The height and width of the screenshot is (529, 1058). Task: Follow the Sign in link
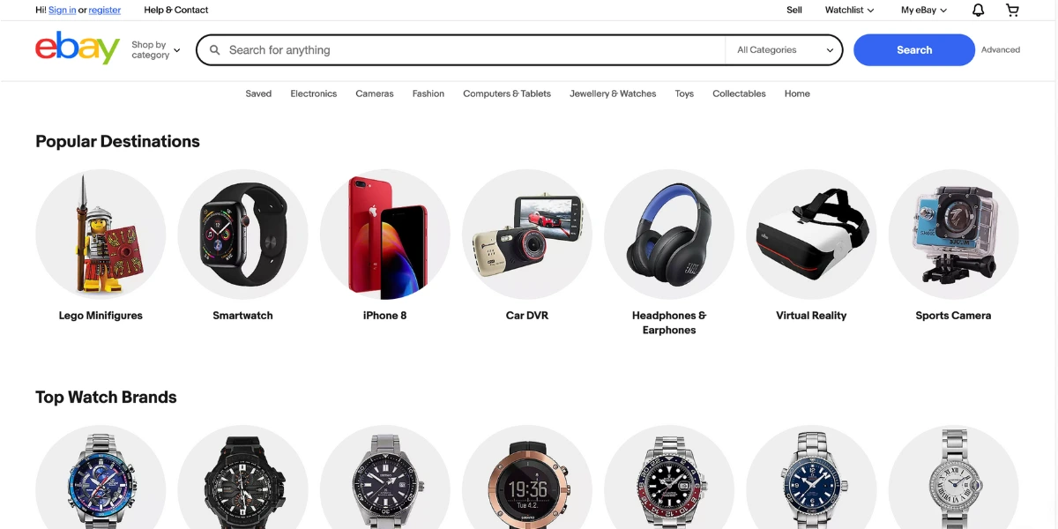pyautogui.click(x=62, y=11)
